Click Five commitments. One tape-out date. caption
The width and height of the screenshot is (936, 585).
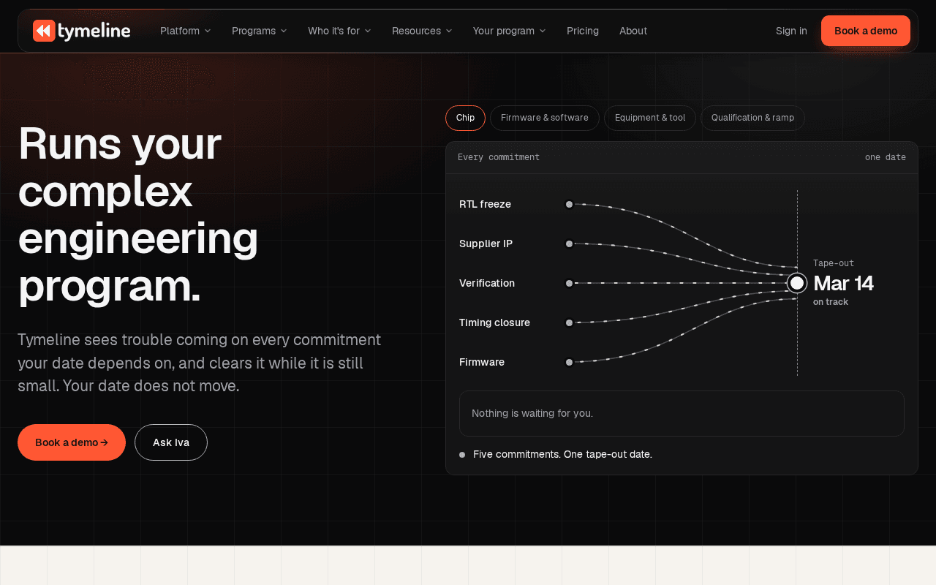562,454
